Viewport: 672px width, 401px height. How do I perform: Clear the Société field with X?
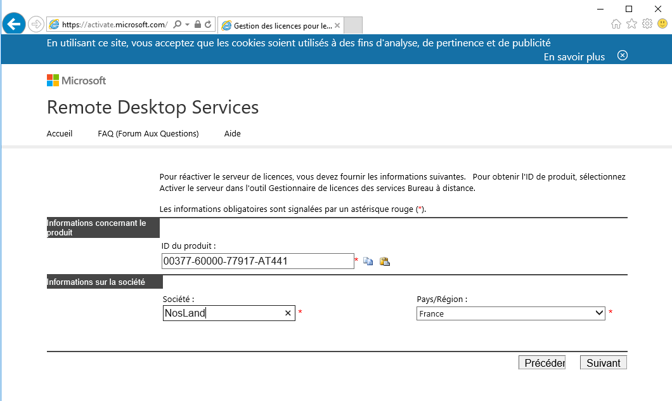pos(288,313)
